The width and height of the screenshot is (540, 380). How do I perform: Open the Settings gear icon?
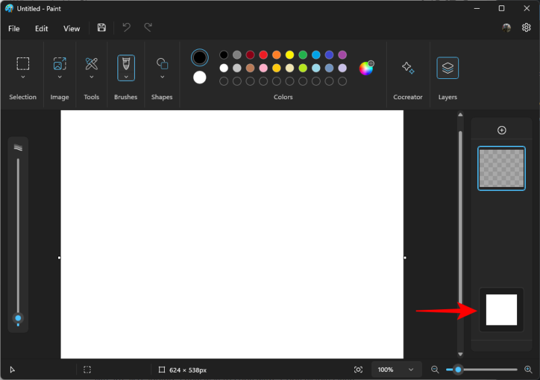point(526,28)
